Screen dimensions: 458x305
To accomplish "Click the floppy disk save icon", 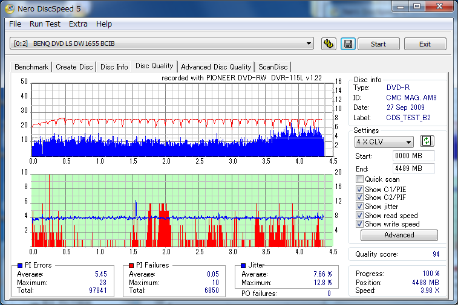I will click(x=347, y=43).
